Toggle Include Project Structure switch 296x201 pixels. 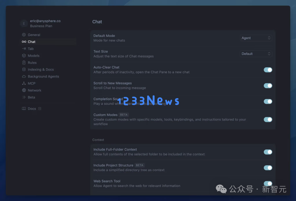coord(268,168)
